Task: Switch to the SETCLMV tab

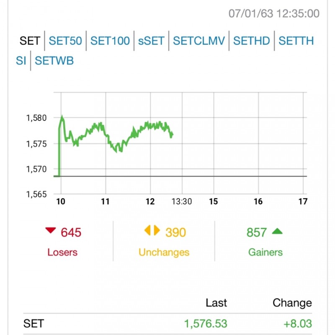Action: (x=199, y=41)
